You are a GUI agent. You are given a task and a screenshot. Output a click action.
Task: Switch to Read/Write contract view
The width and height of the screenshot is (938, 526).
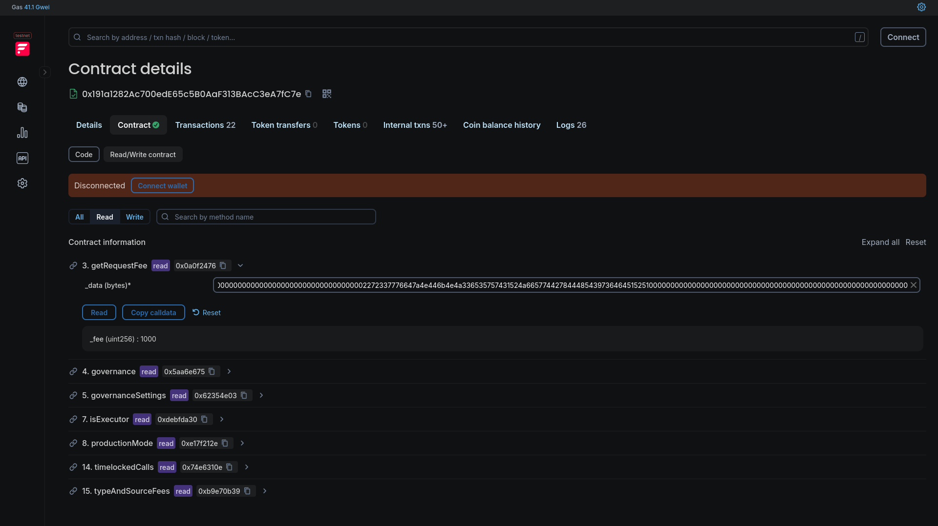143,154
